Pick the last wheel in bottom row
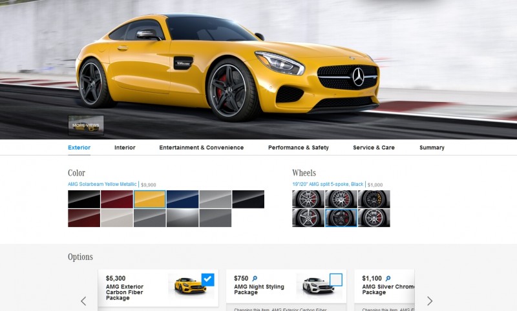Image resolution: width=517 pixels, height=311 pixels. pyautogui.click(x=374, y=218)
